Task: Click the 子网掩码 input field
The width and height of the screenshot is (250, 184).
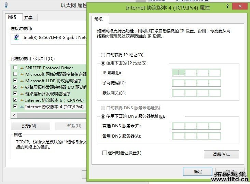Action: coord(196,83)
